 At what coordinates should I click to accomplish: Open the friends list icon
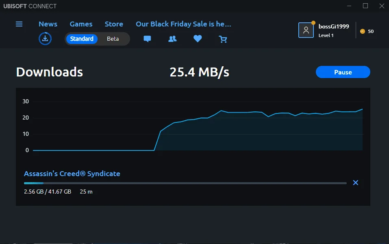point(172,39)
